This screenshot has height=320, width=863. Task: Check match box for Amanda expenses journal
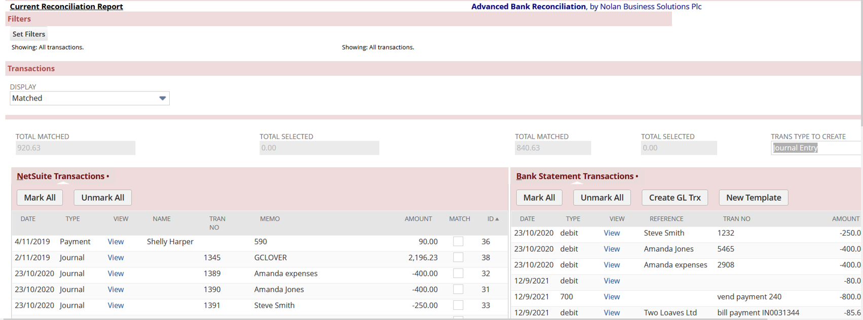(x=458, y=273)
